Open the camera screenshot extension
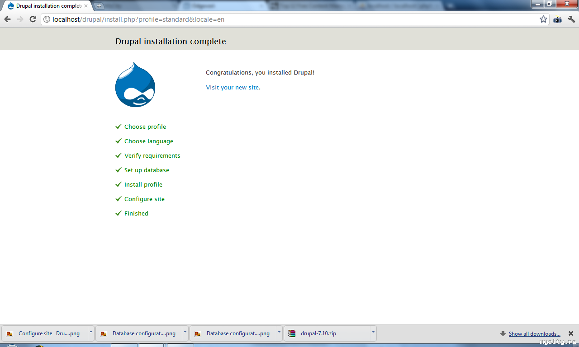This screenshot has height=347, width=579. pos(557,19)
